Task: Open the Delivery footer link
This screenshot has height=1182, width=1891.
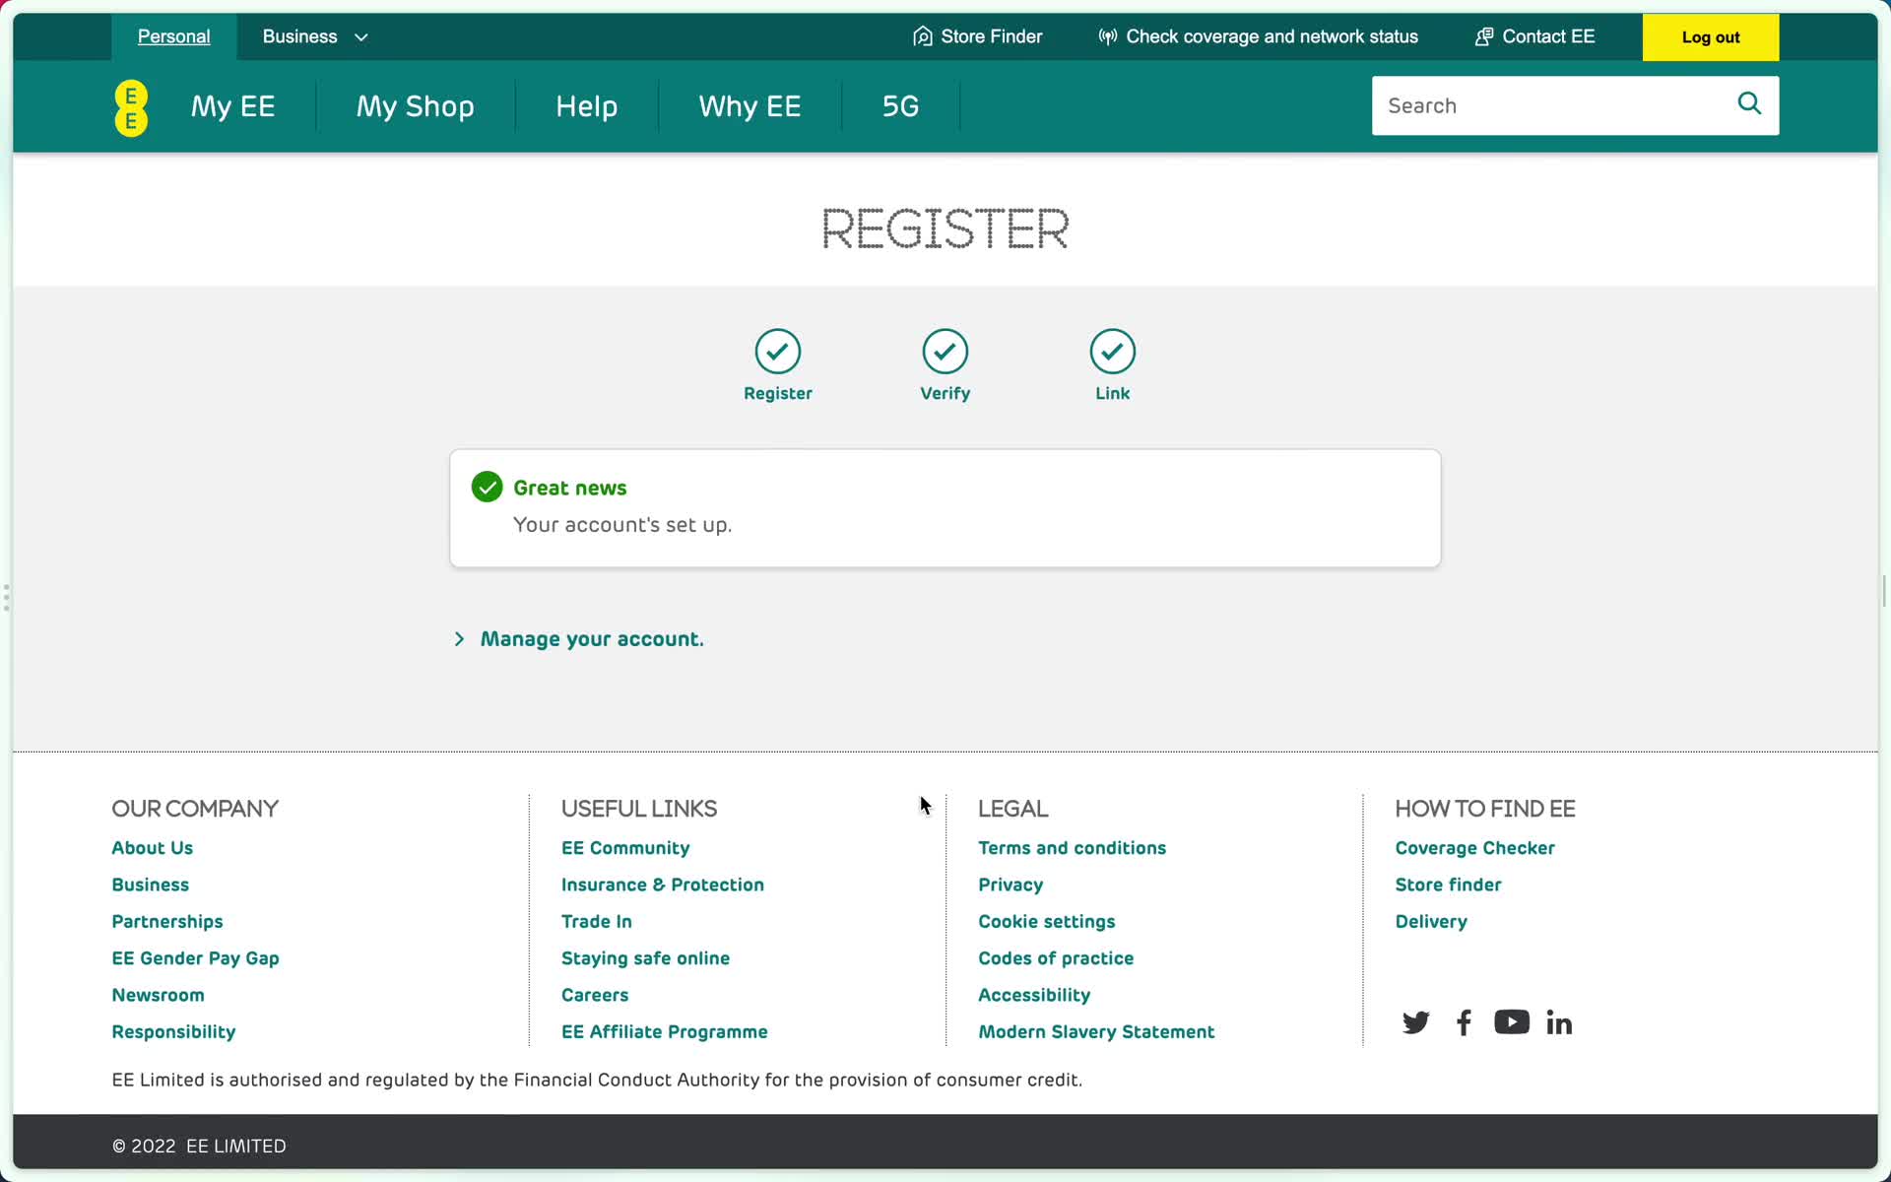Action: click(x=1431, y=922)
